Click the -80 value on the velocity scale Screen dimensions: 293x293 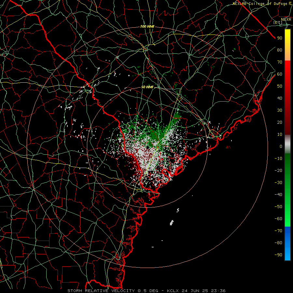(x=278, y=243)
